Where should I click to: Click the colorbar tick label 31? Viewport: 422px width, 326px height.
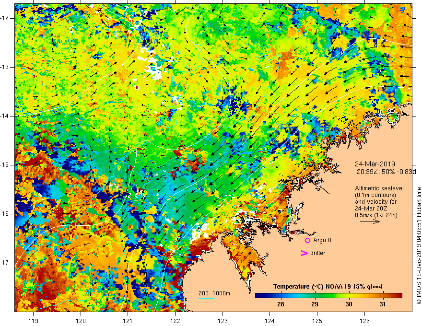pyautogui.click(x=383, y=304)
